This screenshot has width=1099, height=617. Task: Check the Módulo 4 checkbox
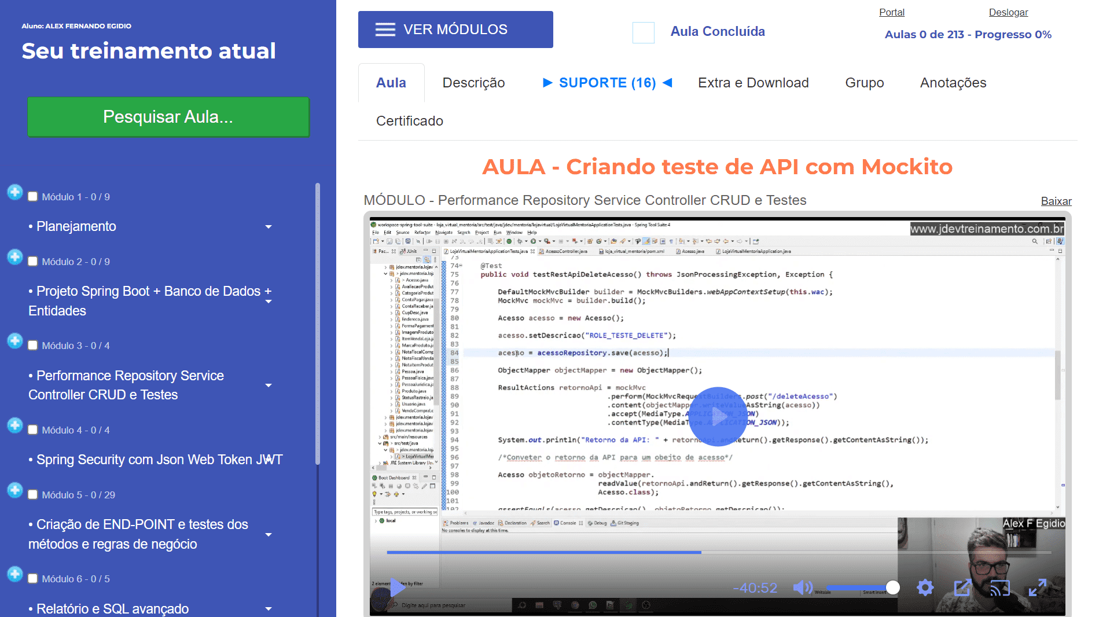[33, 430]
